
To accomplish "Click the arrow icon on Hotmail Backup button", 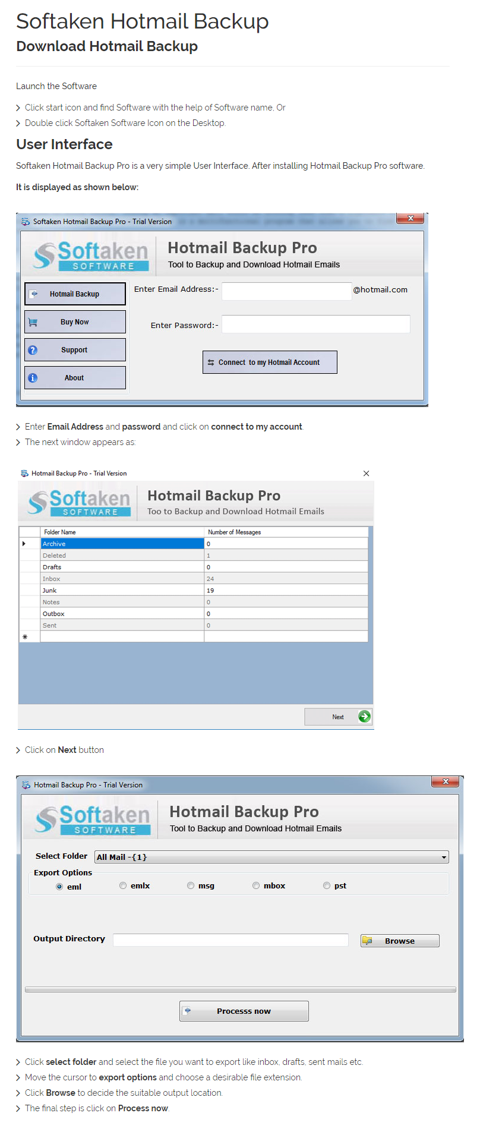I will 34,294.
